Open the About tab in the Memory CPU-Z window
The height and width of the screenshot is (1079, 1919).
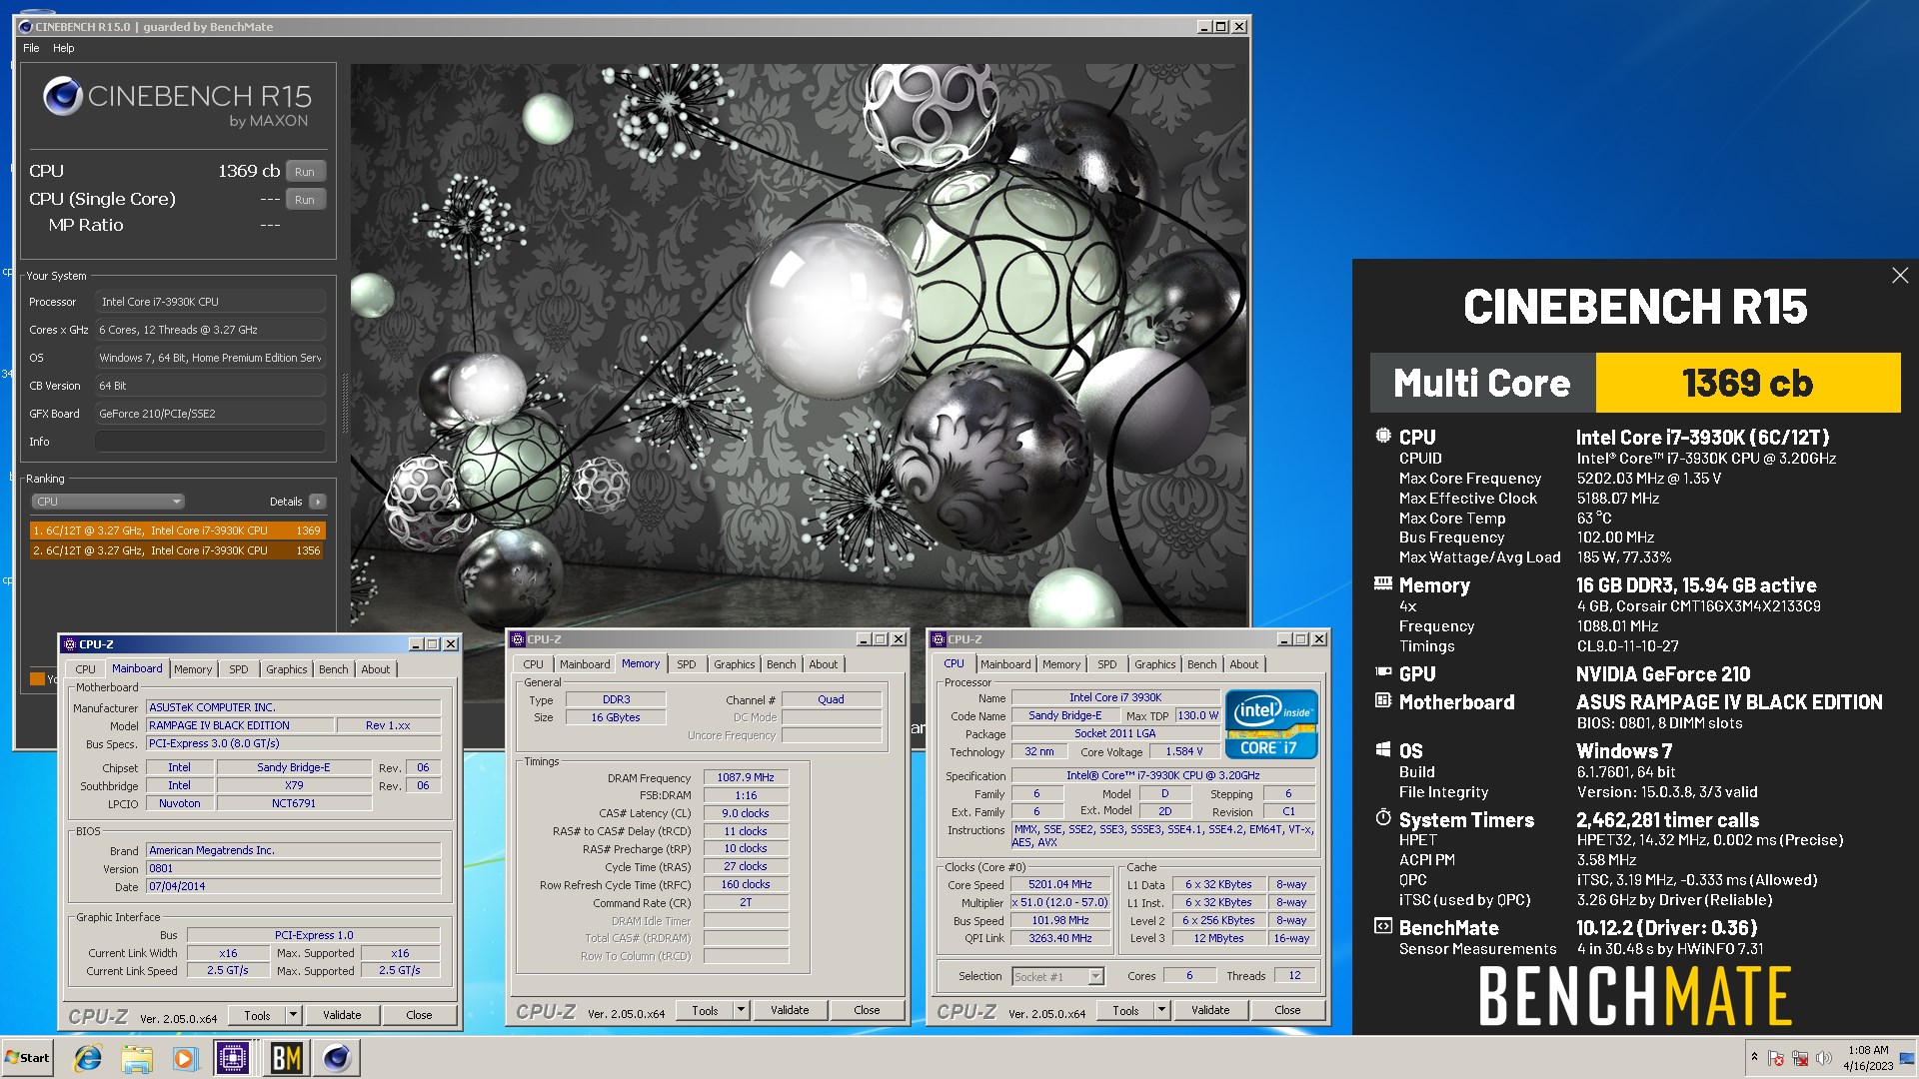824,664
